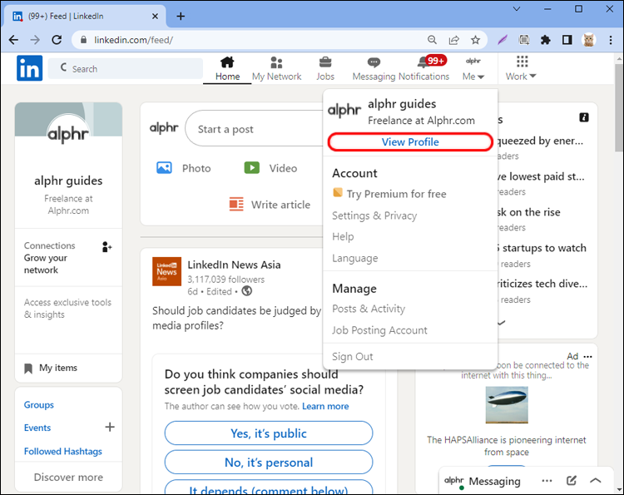Open the Extensions puzzle icon

pos(546,40)
